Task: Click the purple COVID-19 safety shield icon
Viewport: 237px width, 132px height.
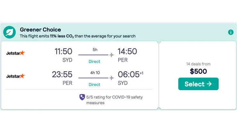Action: click(x=82, y=97)
